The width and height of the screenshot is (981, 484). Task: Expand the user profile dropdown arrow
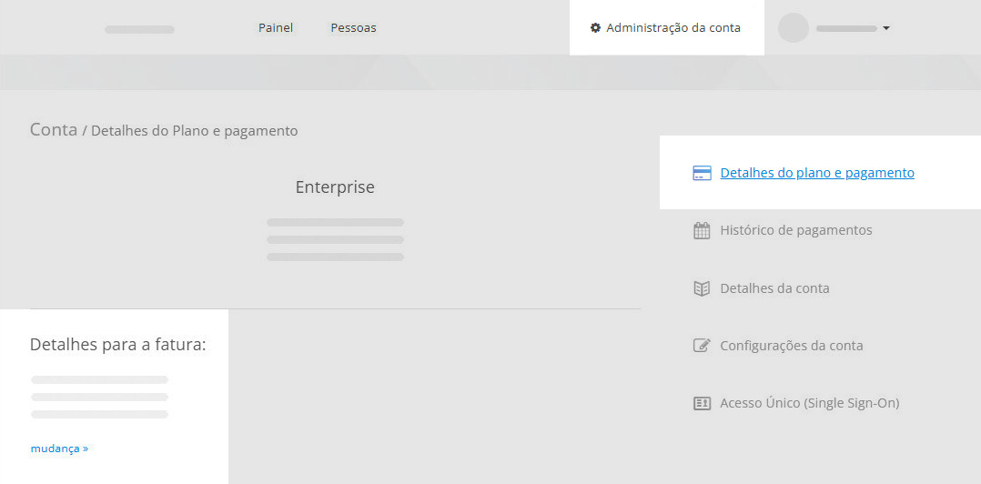(x=886, y=28)
